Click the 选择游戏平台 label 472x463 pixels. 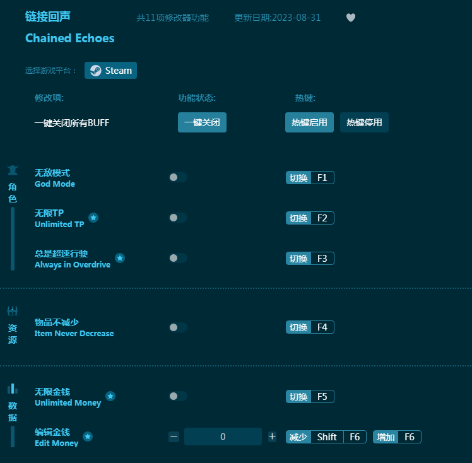[x=50, y=71]
